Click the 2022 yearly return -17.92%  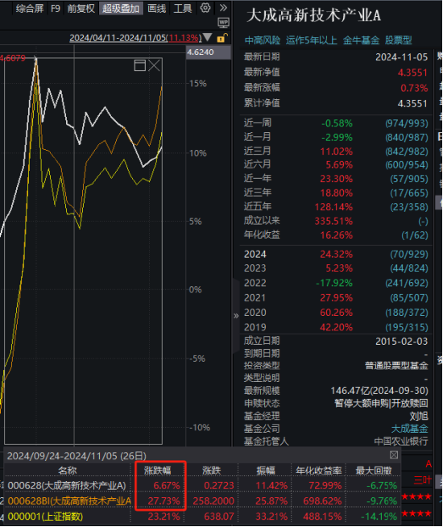pos(334,283)
